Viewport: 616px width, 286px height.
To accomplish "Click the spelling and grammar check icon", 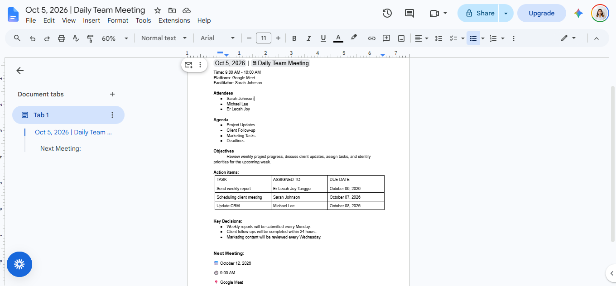I will click(x=76, y=38).
